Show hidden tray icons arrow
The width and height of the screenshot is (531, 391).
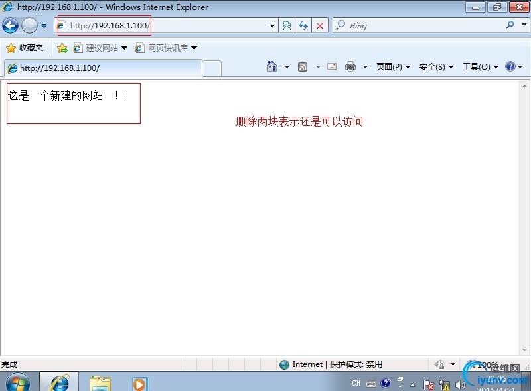pos(412,385)
